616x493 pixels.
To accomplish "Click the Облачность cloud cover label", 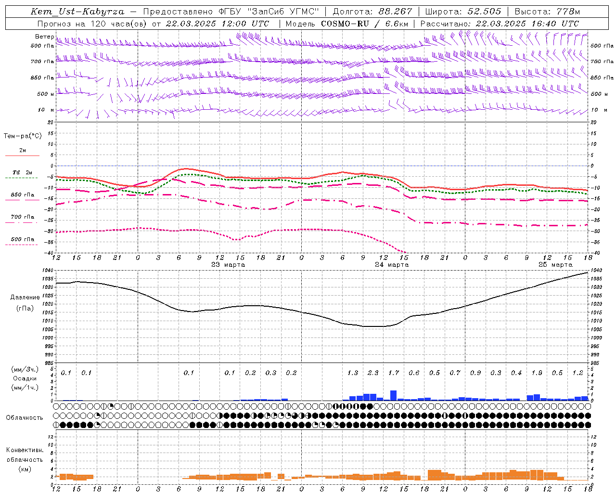I will tap(25, 418).
